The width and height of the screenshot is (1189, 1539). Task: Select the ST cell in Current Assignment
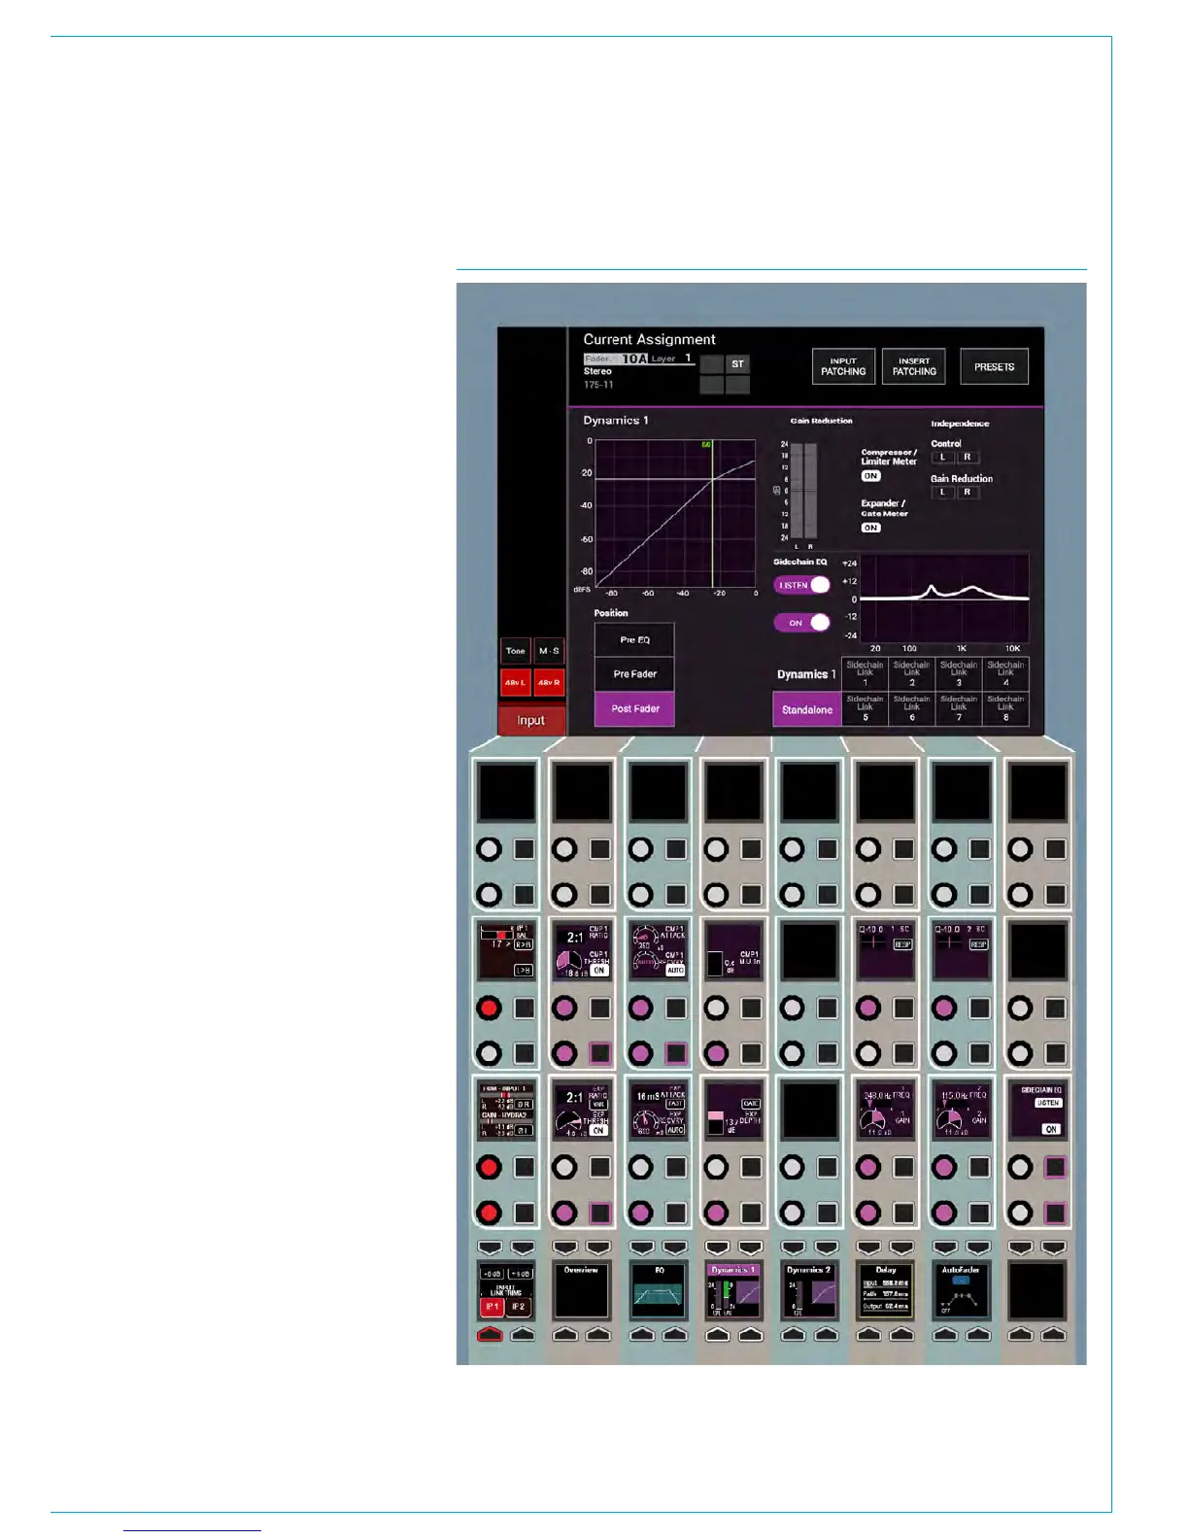(x=738, y=363)
